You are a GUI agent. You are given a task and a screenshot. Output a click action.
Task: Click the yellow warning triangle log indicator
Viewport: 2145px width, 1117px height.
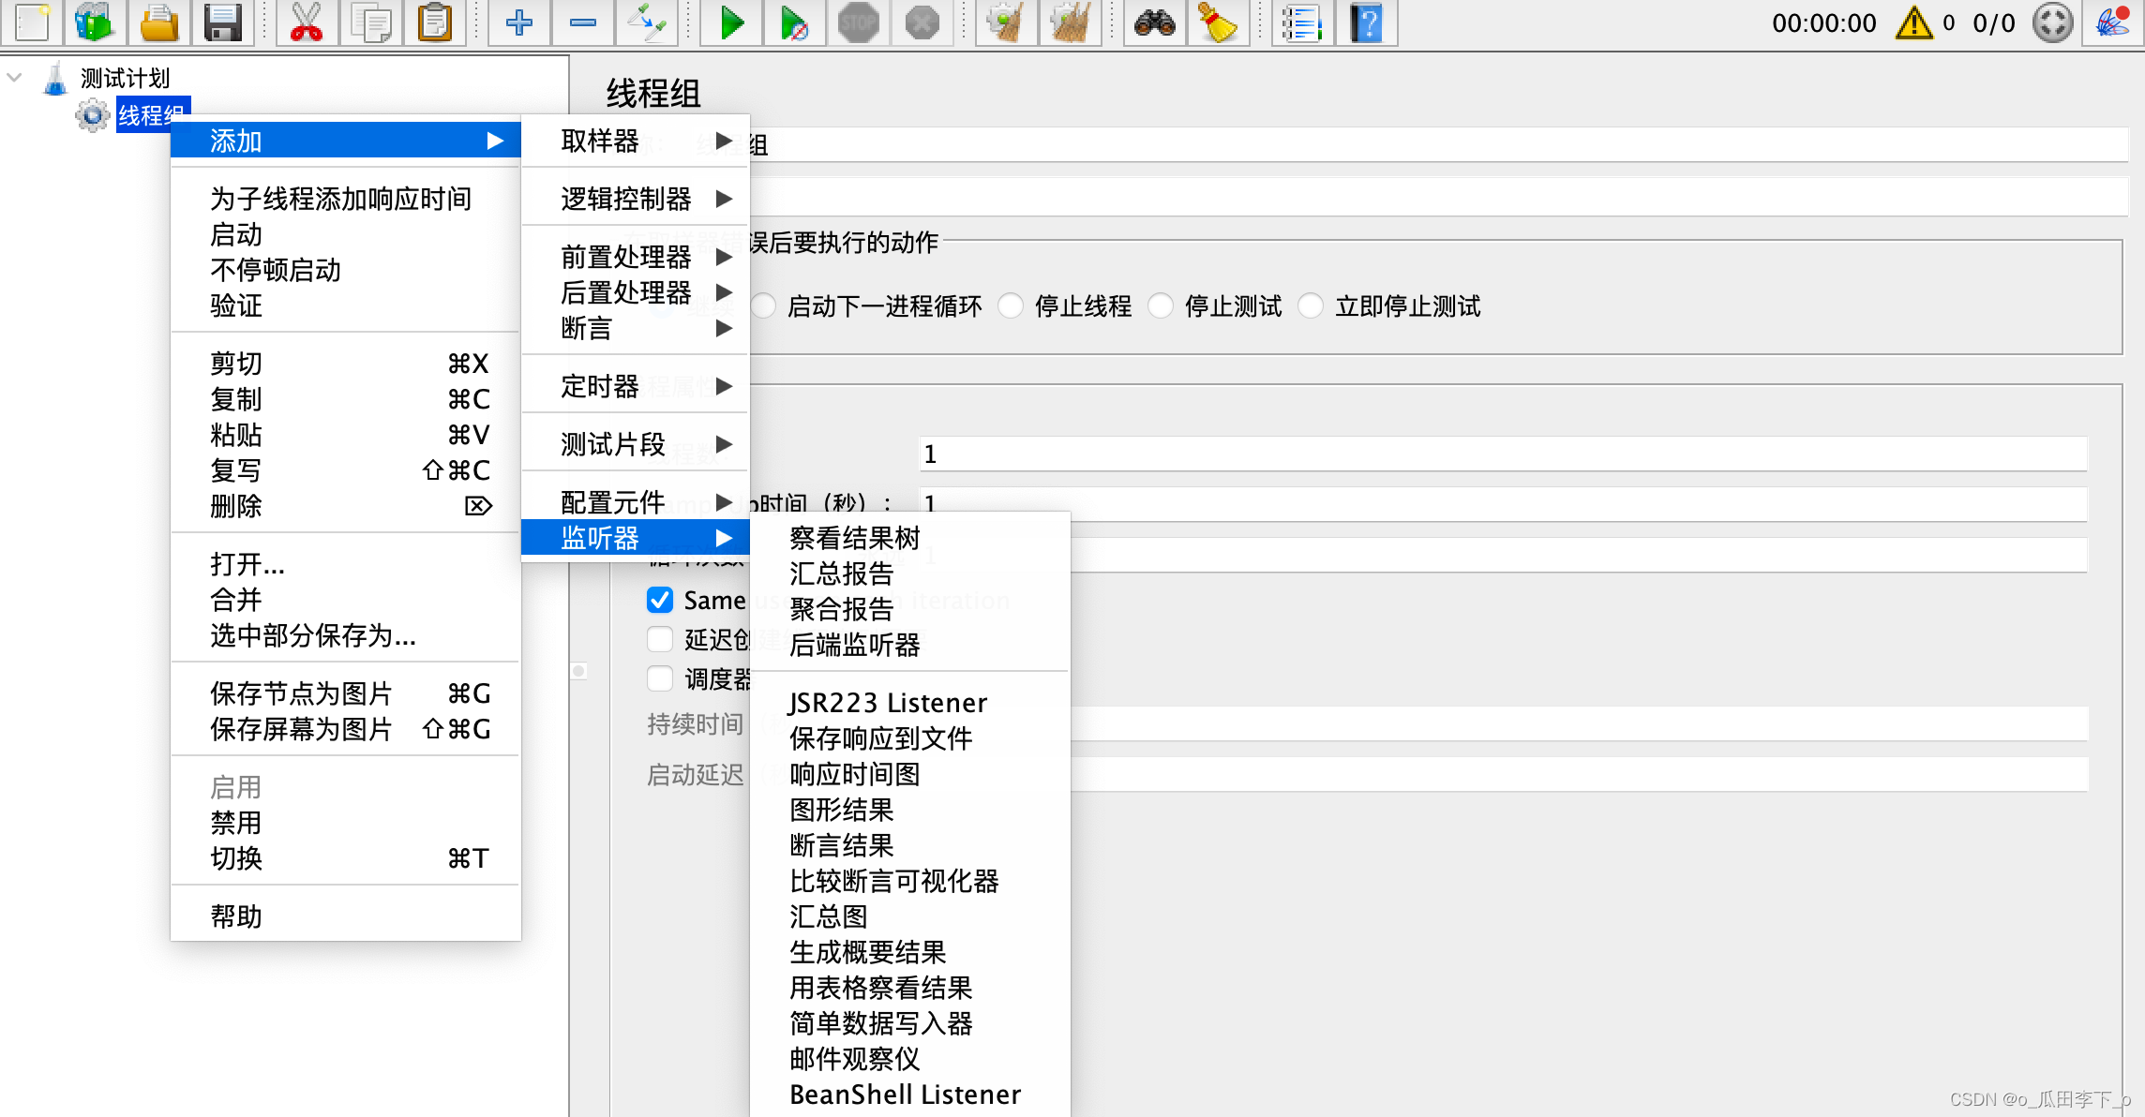1913,22
